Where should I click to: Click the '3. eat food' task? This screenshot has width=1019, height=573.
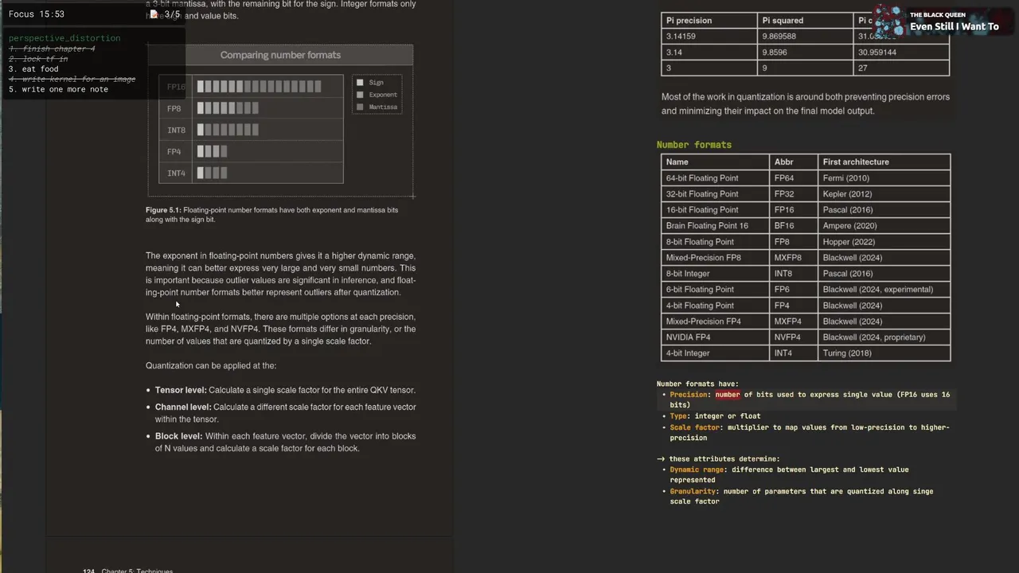point(33,69)
